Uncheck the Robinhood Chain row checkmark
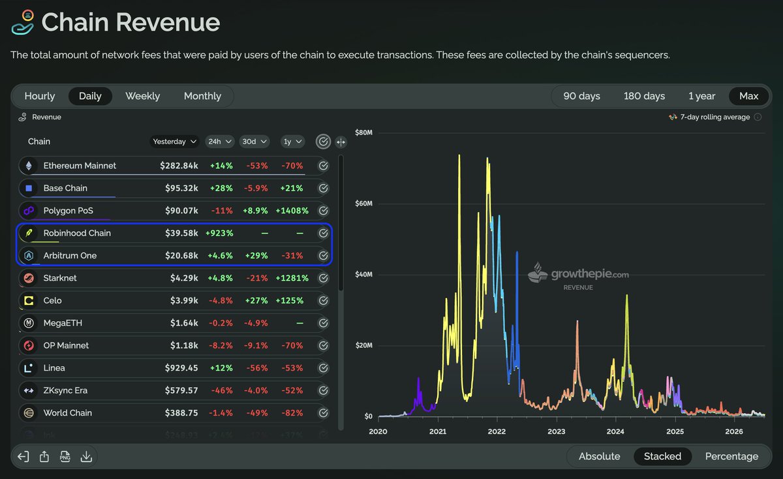The height and width of the screenshot is (479, 783). [x=323, y=234]
